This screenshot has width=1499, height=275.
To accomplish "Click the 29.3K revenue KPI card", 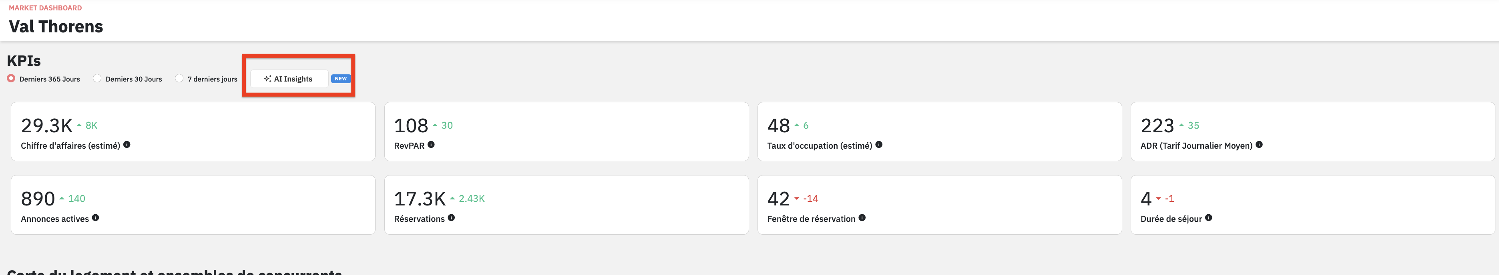I will pos(193,132).
